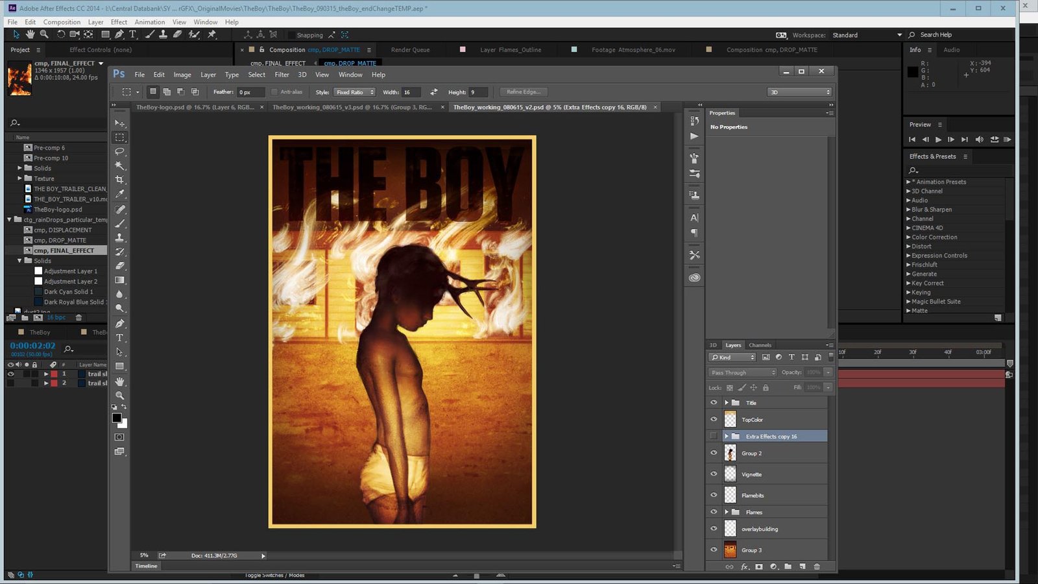The image size is (1038, 584).
Task: Select the Crop tool
Action: (119, 180)
